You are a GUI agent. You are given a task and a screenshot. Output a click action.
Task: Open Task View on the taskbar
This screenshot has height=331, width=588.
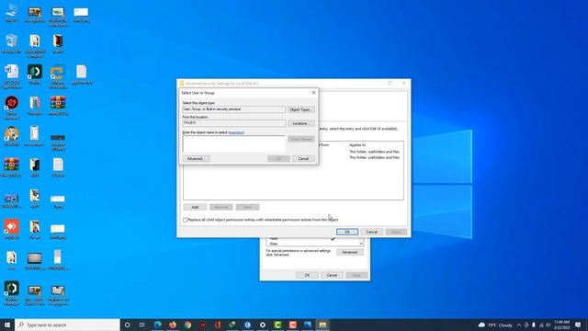pos(142,325)
